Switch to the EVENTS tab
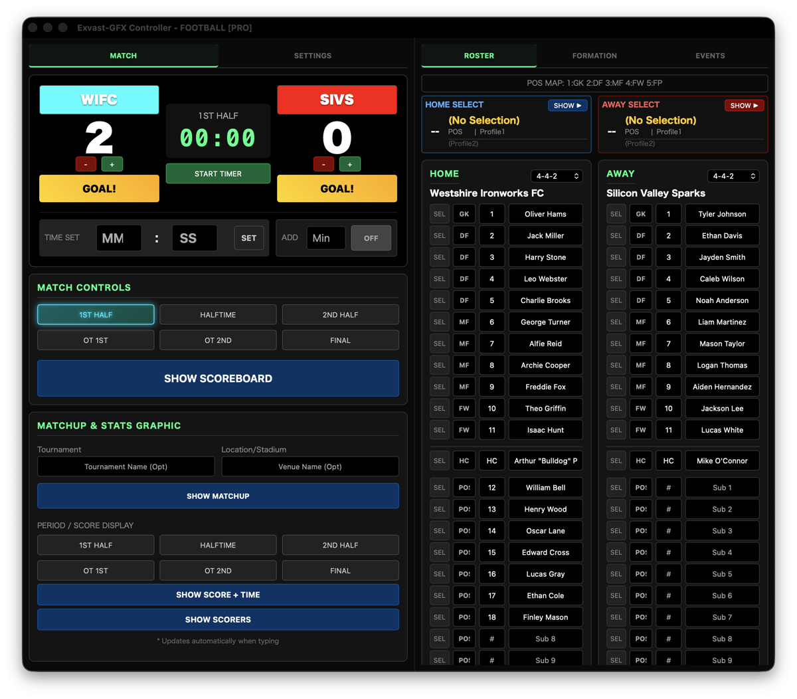This screenshot has width=797, height=699. coord(710,56)
